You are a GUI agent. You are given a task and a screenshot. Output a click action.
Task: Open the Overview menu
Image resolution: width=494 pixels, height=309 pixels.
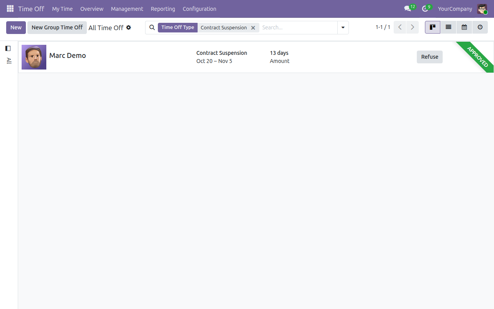coord(92,8)
